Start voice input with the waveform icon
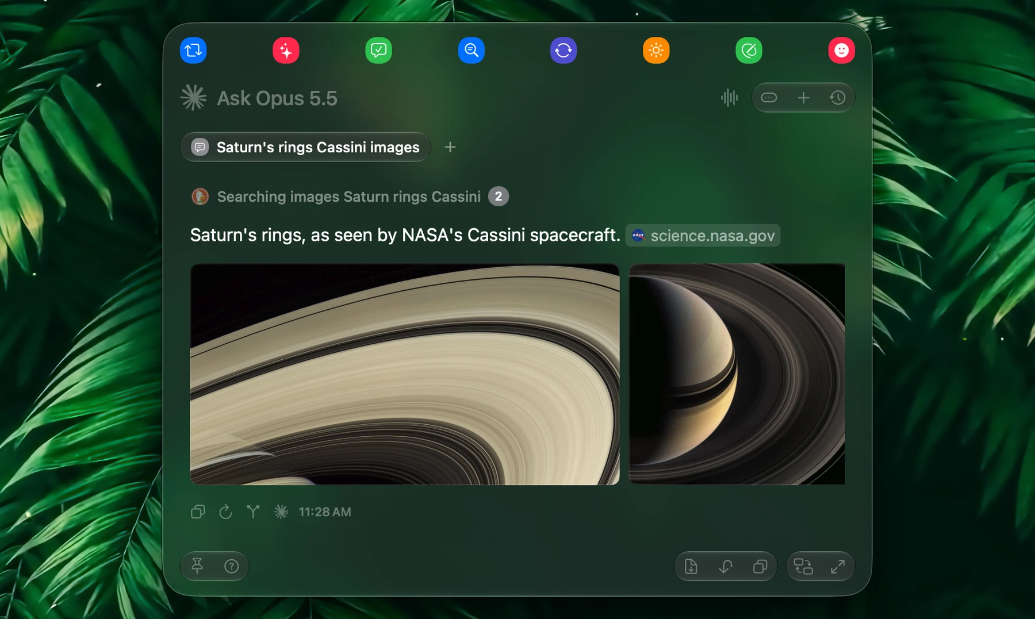This screenshot has height=619, width=1035. click(729, 98)
